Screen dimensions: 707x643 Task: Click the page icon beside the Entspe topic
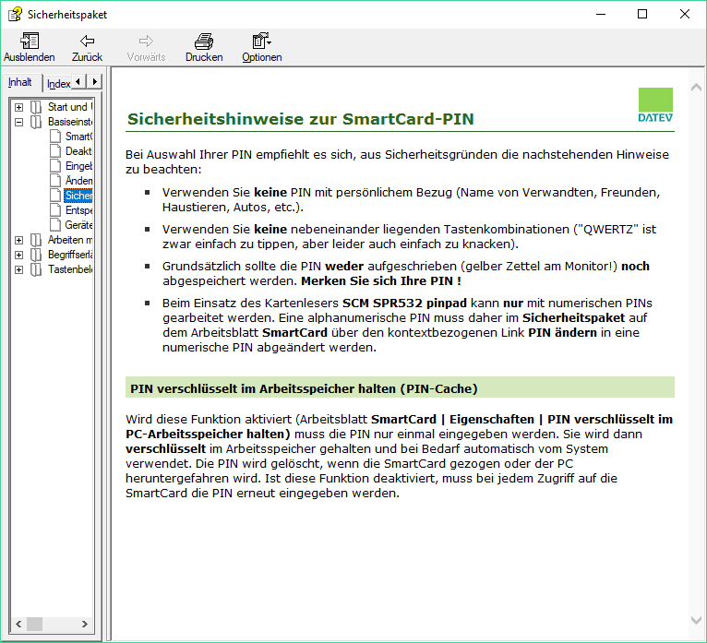(x=55, y=210)
